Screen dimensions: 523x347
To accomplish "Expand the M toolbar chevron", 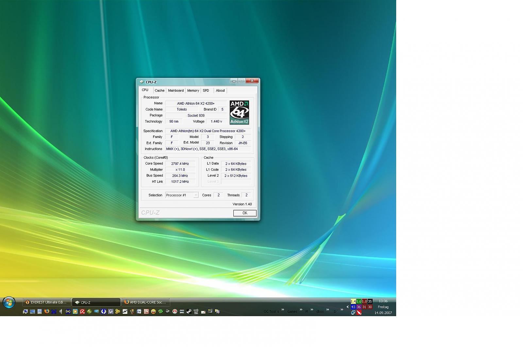I will point(312,309).
